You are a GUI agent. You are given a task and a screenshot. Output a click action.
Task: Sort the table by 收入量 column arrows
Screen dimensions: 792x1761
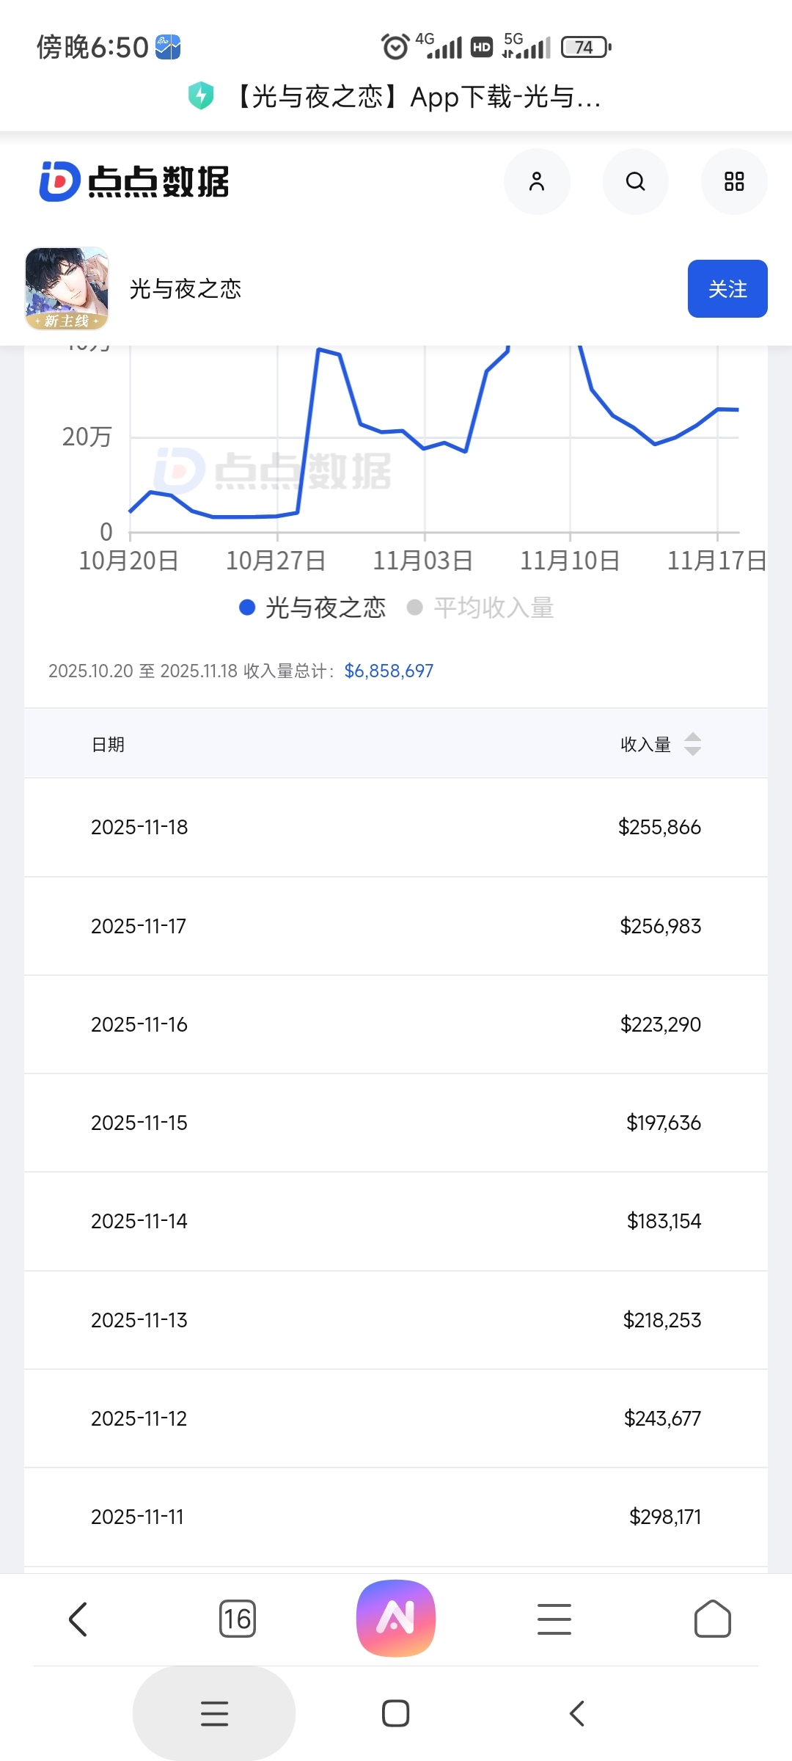(x=693, y=744)
